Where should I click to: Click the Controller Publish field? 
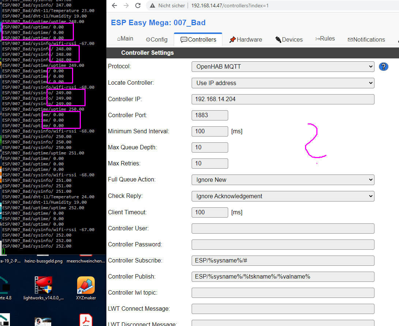point(283,277)
